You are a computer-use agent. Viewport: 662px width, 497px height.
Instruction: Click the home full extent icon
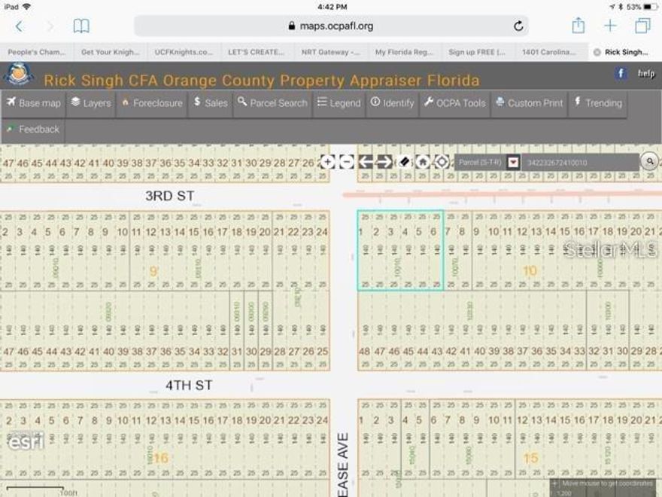[423, 162]
